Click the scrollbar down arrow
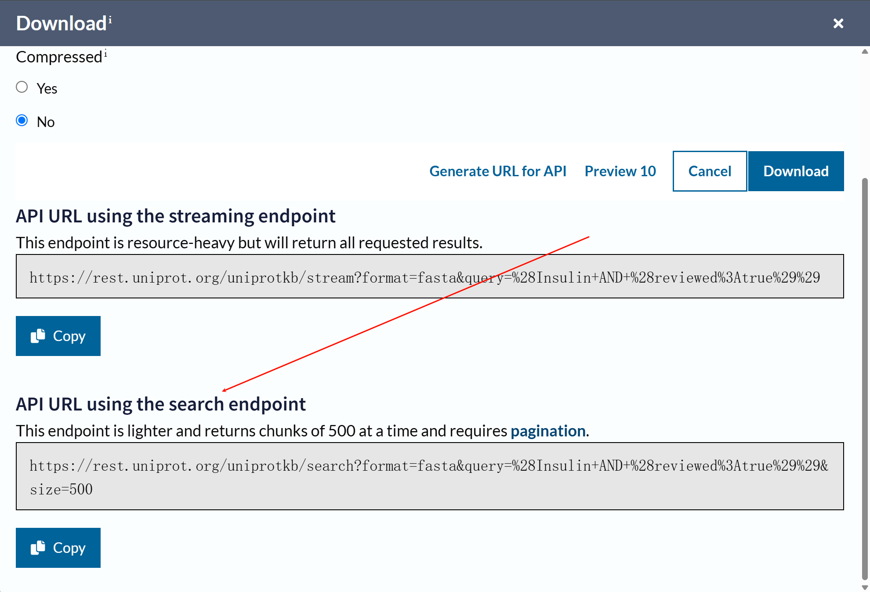 [x=865, y=587]
